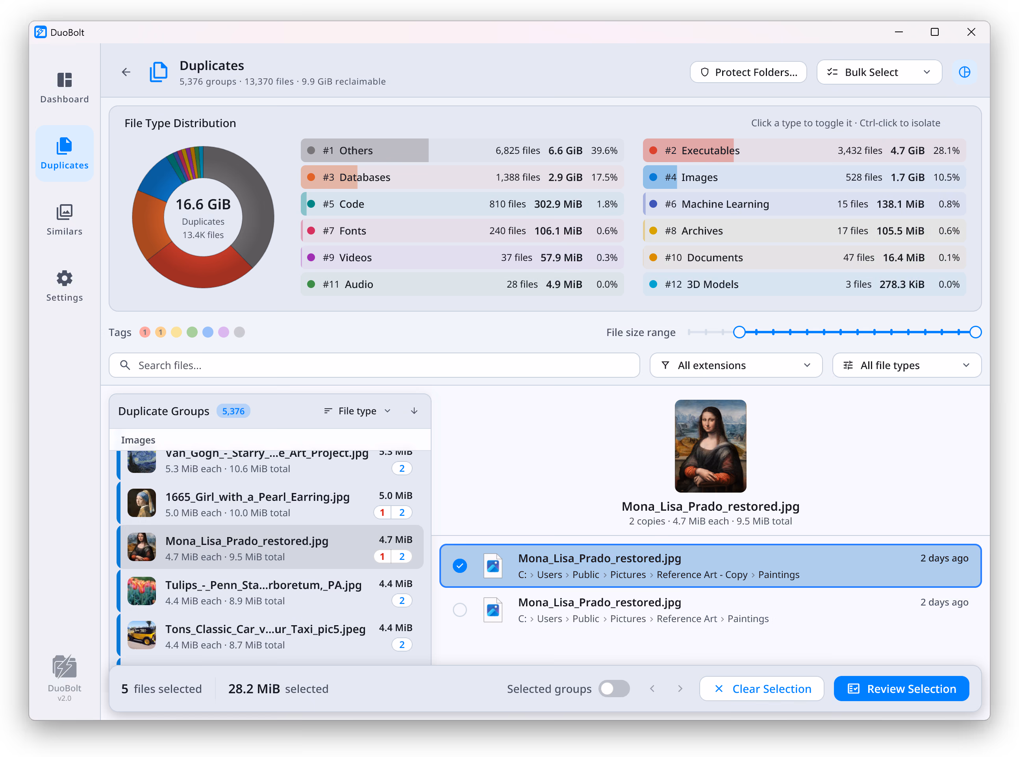The height and width of the screenshot is (757, 1019).
Task: Click the checklist icon in Review Selection
Action: (853, 688)
